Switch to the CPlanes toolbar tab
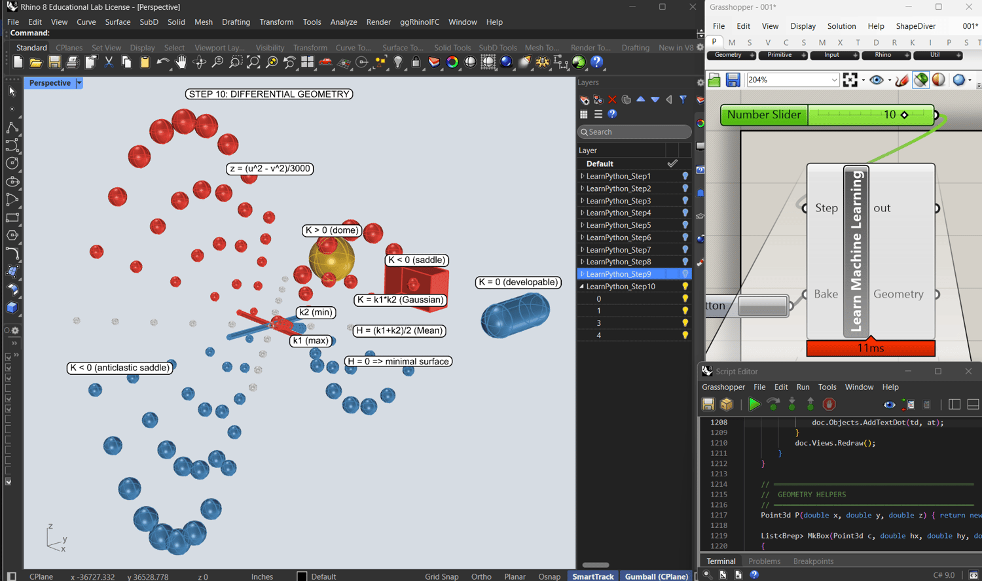The width and height of the screenshot is (982, 581). tap(69, 48)
